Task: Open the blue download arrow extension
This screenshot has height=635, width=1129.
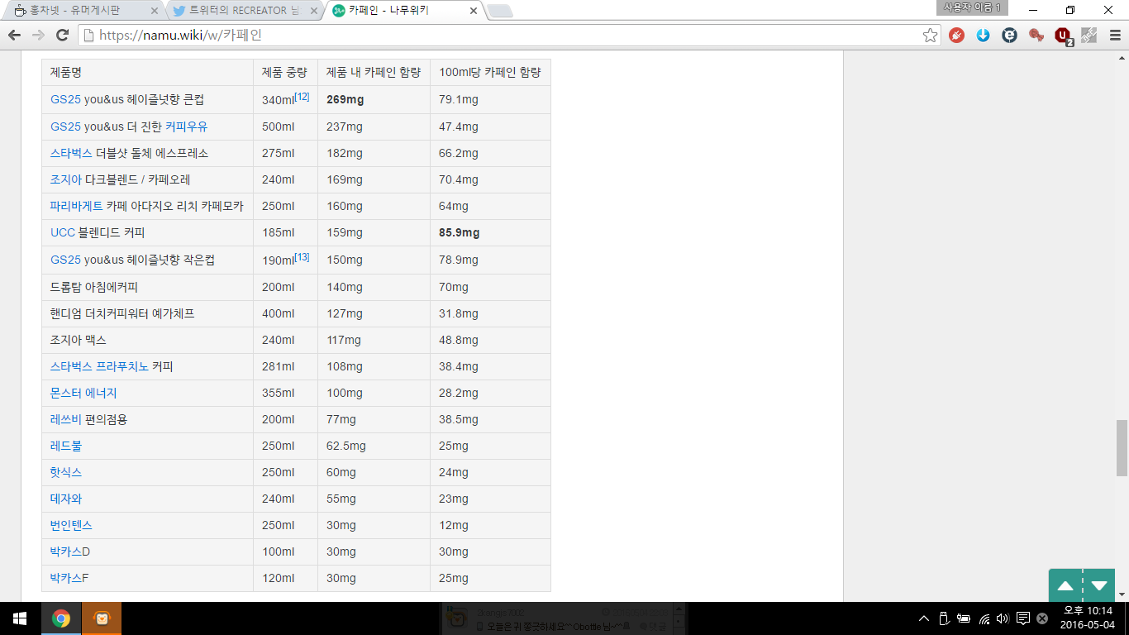Action: 983,35
